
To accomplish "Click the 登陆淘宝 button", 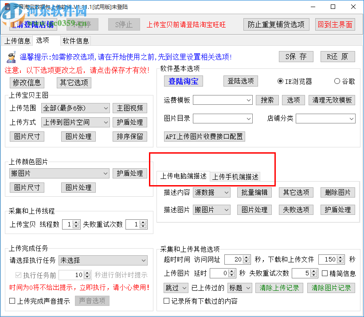I will [x=184, y=81].
